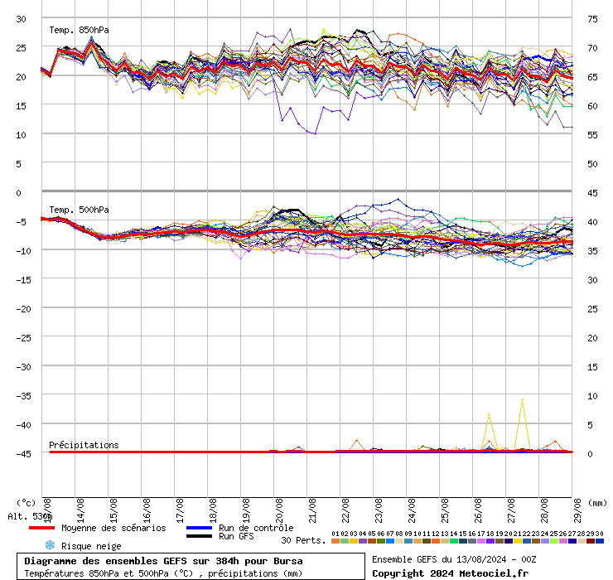This screenshot has width=613, height=580.
Task: Click 'Diagramme des ensembles GEFS sur 384h pour Bursa' title
Action: pos(163,561)
